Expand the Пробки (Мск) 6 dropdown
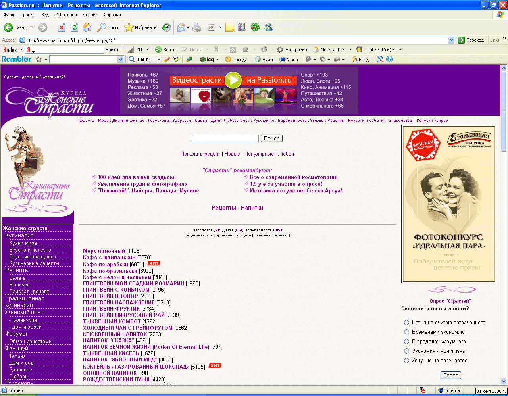Image resolution: width=508 pixels, height=396 pixels. pos(400,50)
